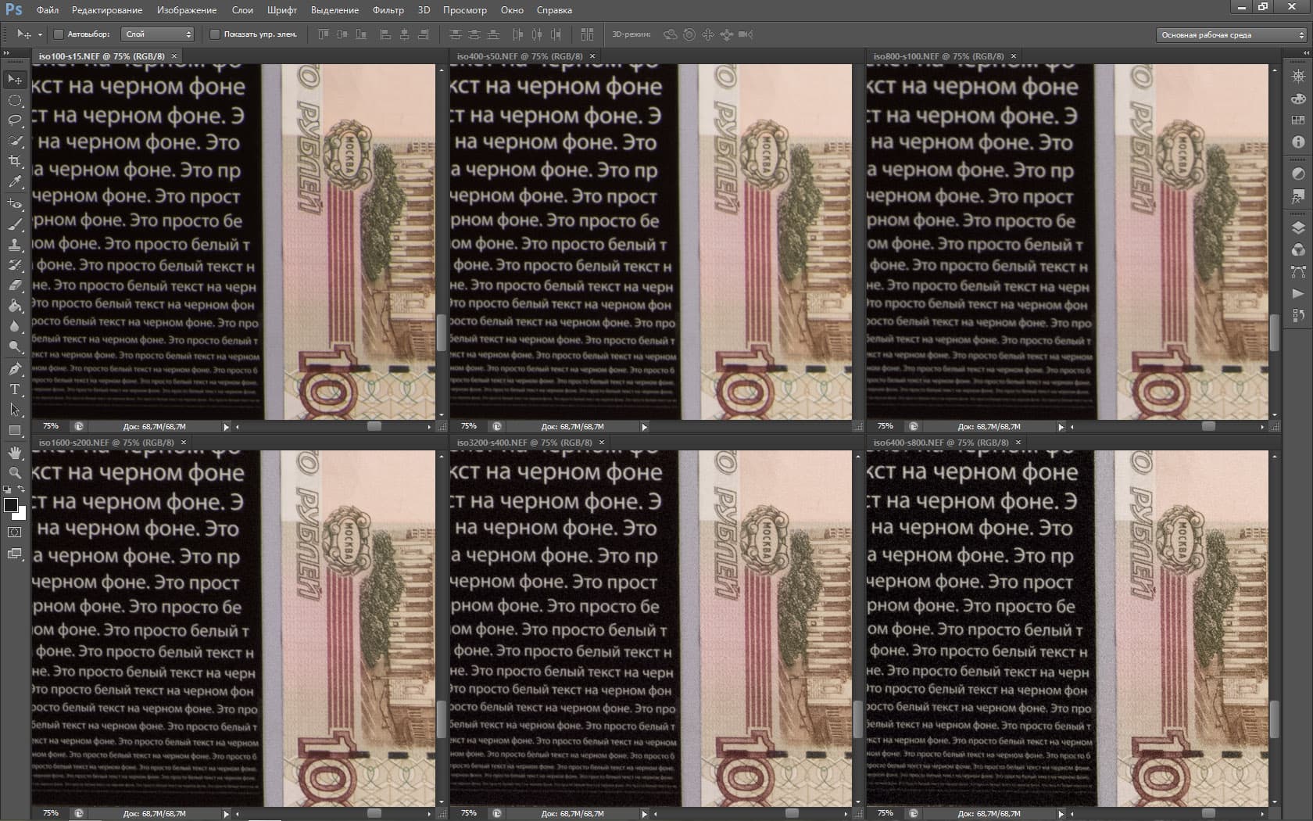Close the iso100-s15.NEF document tab
This screenshot has height=821, width=1313.
click(174, 56)
